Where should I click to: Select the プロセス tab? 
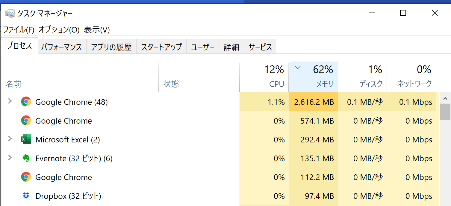click(19, 46)
